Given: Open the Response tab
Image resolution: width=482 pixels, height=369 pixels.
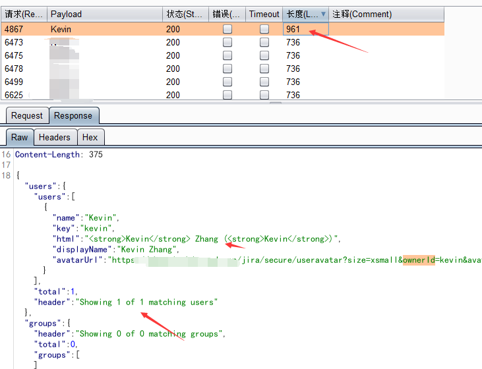Looking at the screenshot, I should pyautogui.click(x=73, y=115).
